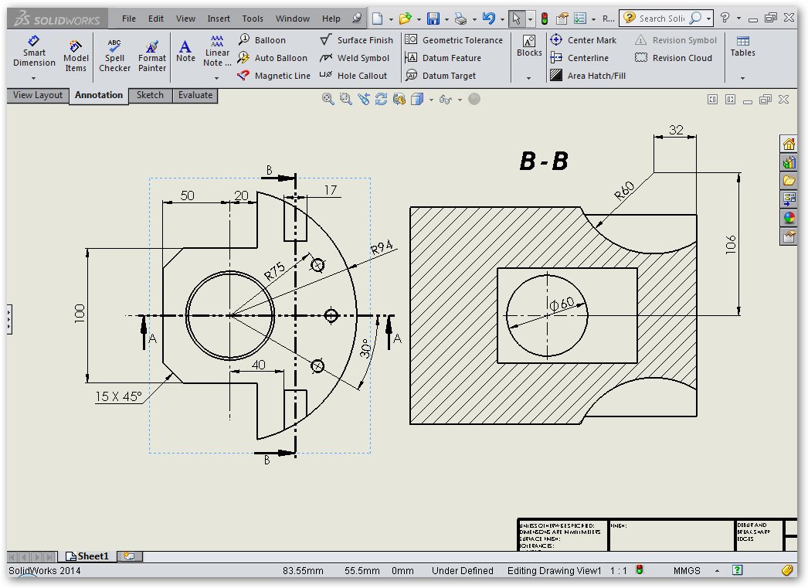Click the Open folder icon
808x588 pixels.
406,19
